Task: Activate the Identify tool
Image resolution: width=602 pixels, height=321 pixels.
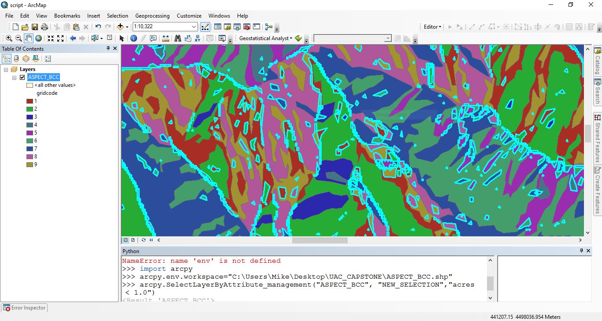Action: click(x=134, y=38)
